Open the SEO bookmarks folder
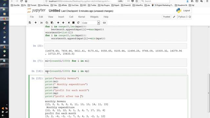The width and height of the screenshot is (210, 118). coord(83,5)
